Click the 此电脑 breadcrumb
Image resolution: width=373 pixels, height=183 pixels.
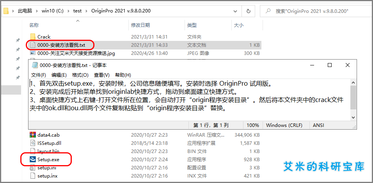pos(25,11)
